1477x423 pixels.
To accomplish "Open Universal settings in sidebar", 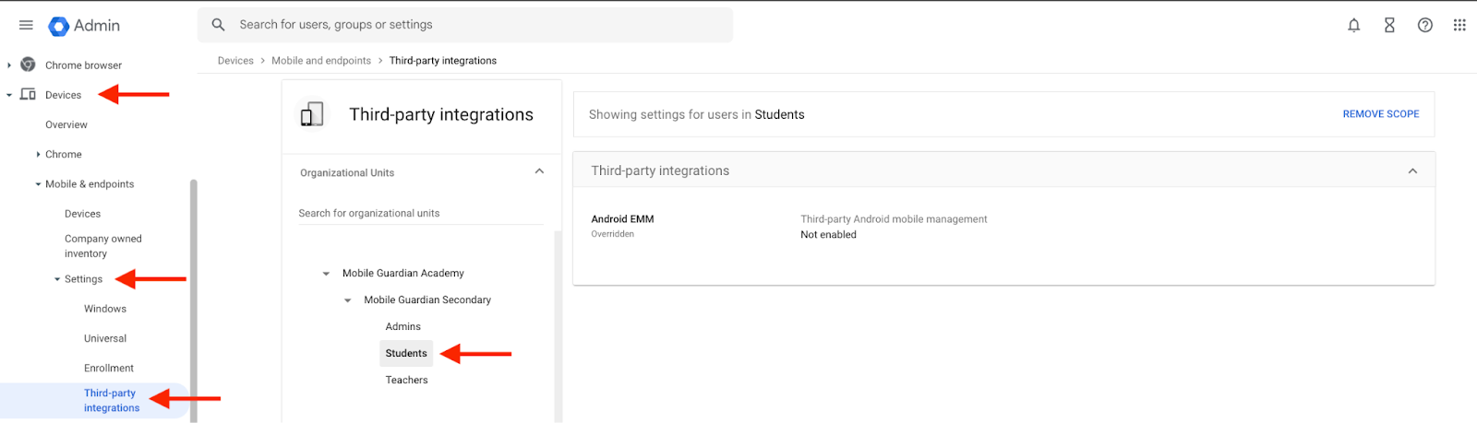I will [105, 338].
